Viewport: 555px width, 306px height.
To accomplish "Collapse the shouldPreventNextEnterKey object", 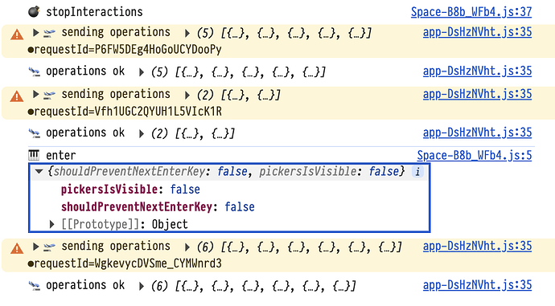I will 39,172.
